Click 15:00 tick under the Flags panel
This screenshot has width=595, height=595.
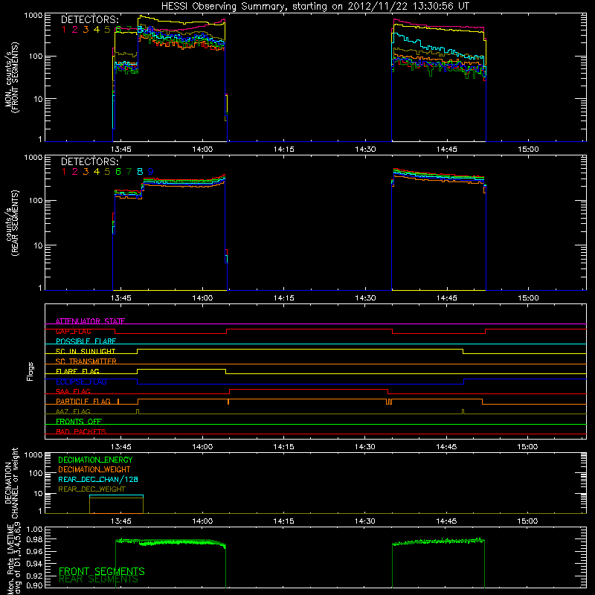click(x=528, y=447)
